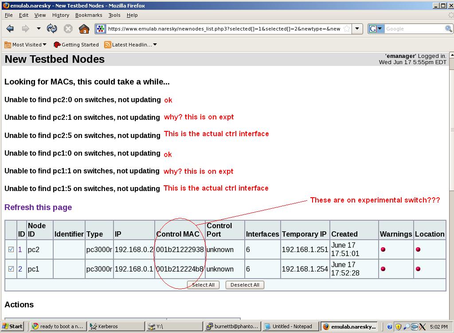Open node ID 1 link
The width and height of the screenshot is (454, 333).
[x=20, y=249]
